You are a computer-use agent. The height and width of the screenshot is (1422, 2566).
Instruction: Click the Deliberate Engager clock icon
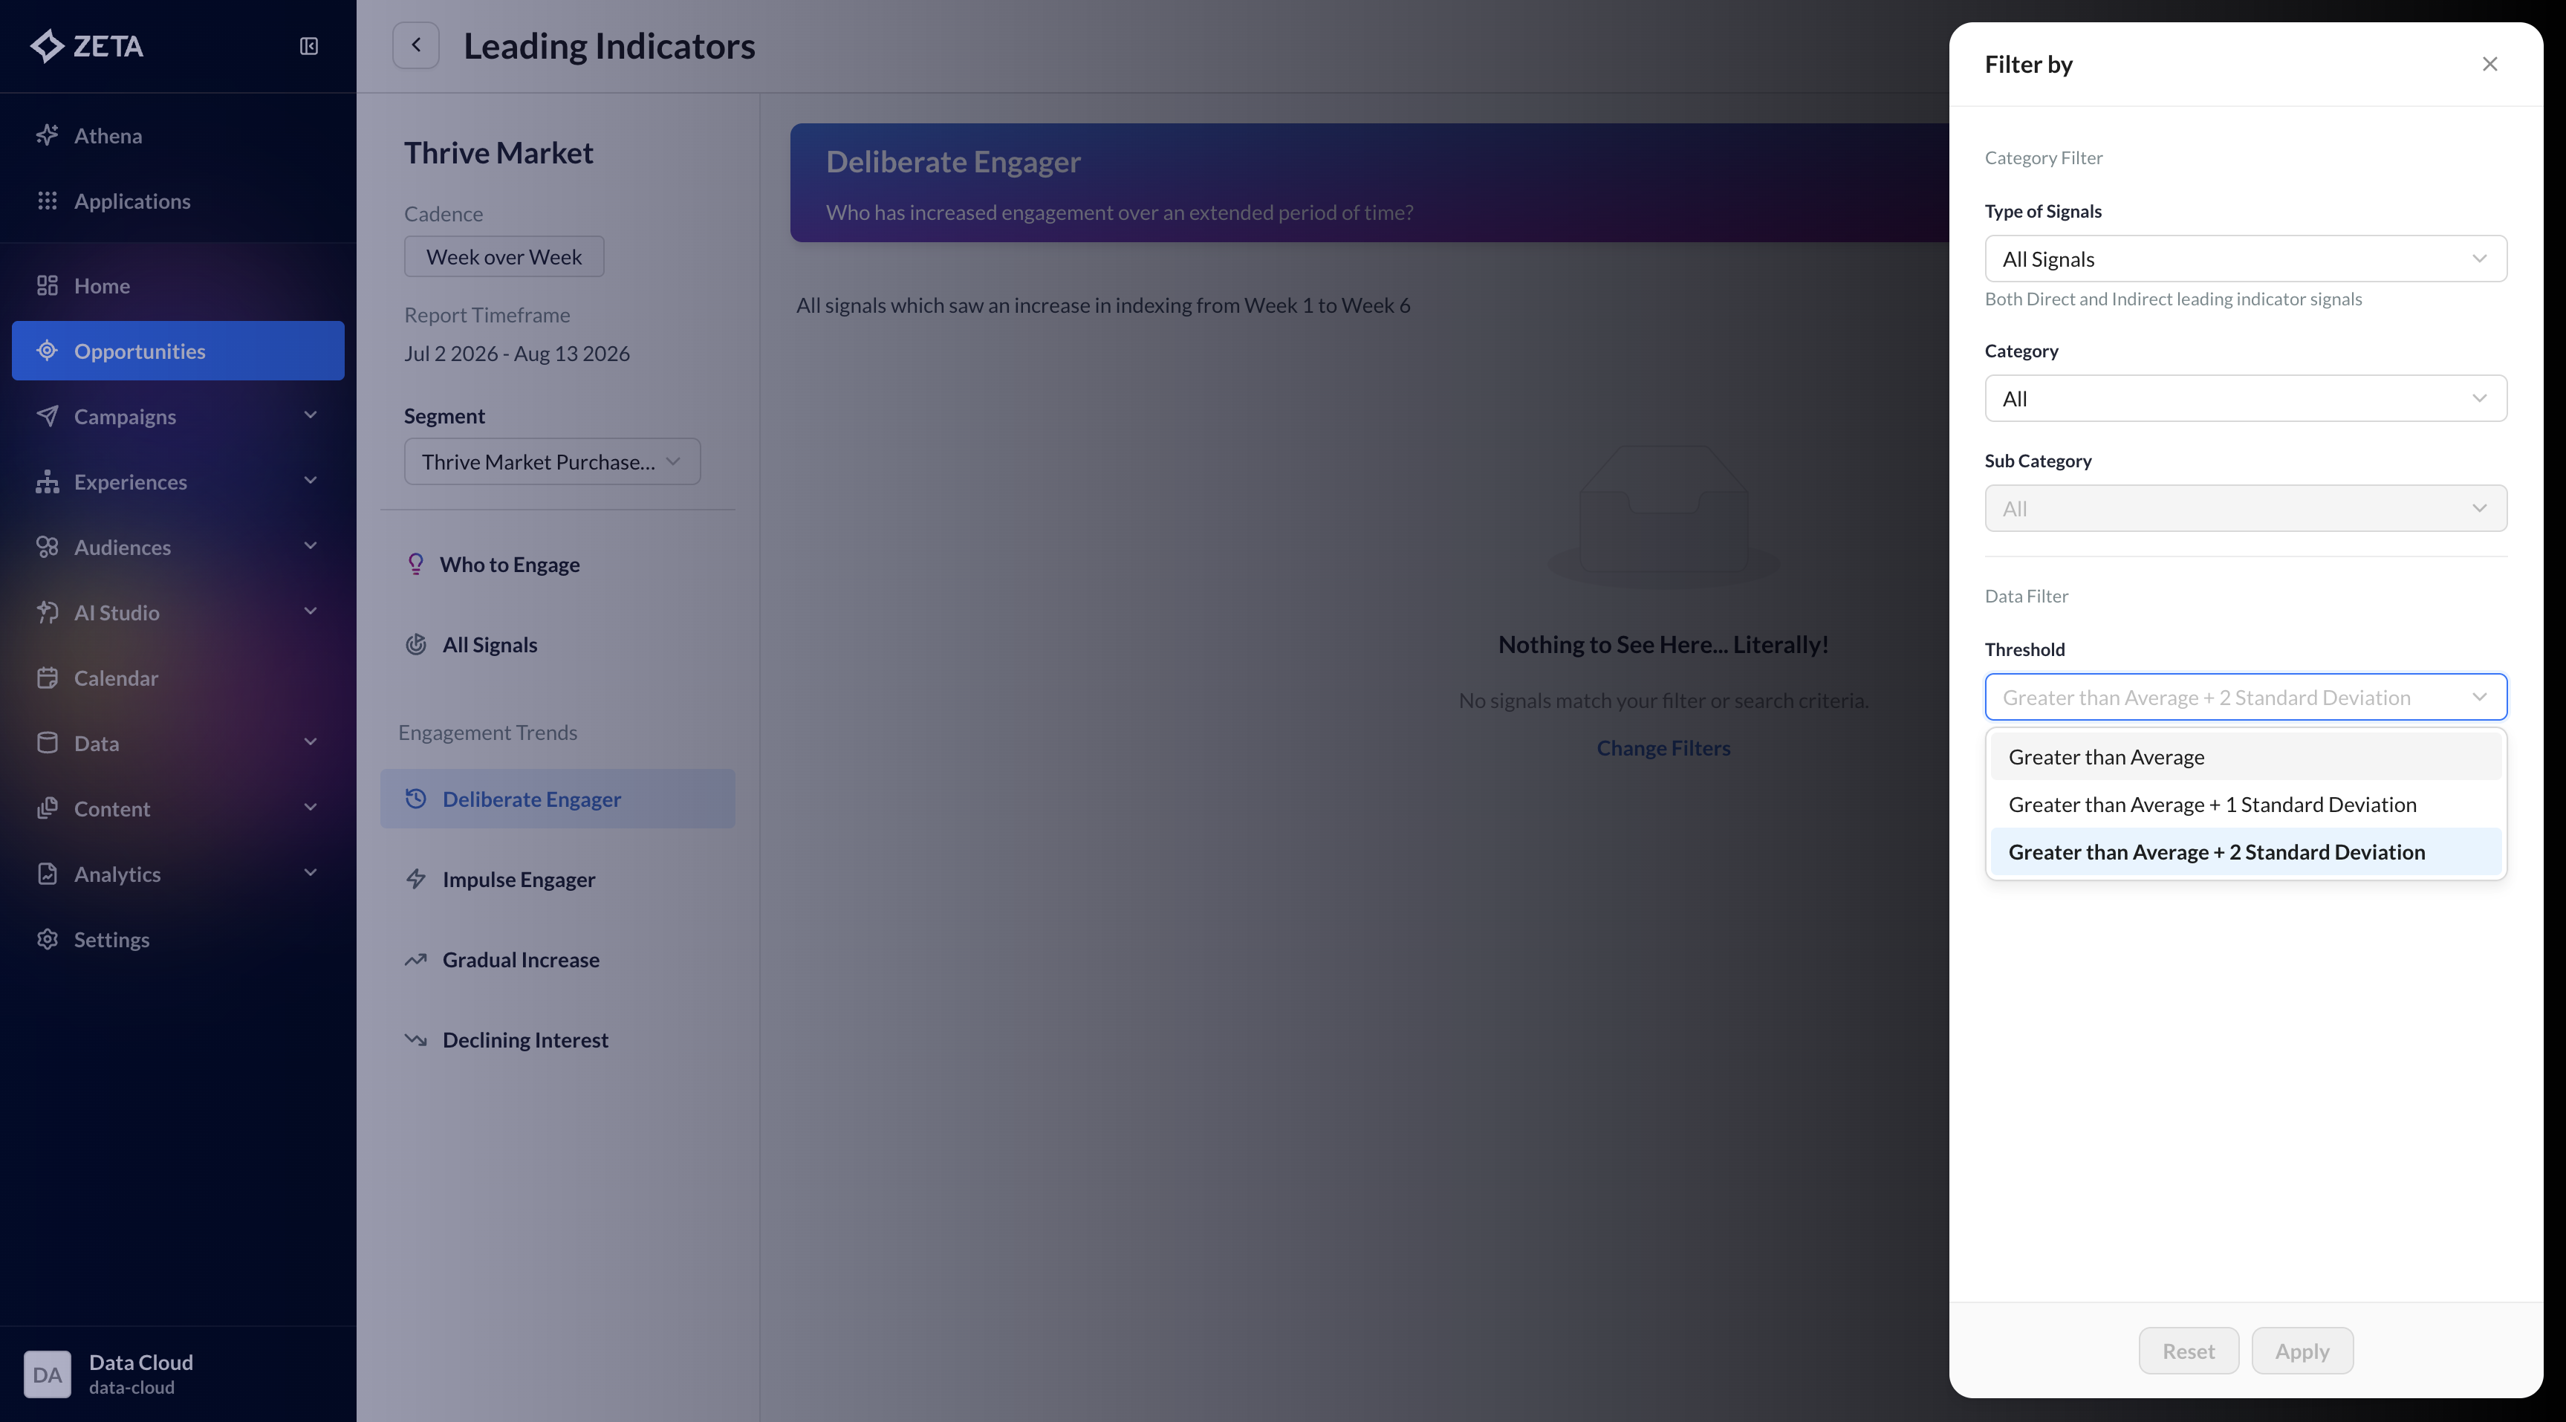415,798
